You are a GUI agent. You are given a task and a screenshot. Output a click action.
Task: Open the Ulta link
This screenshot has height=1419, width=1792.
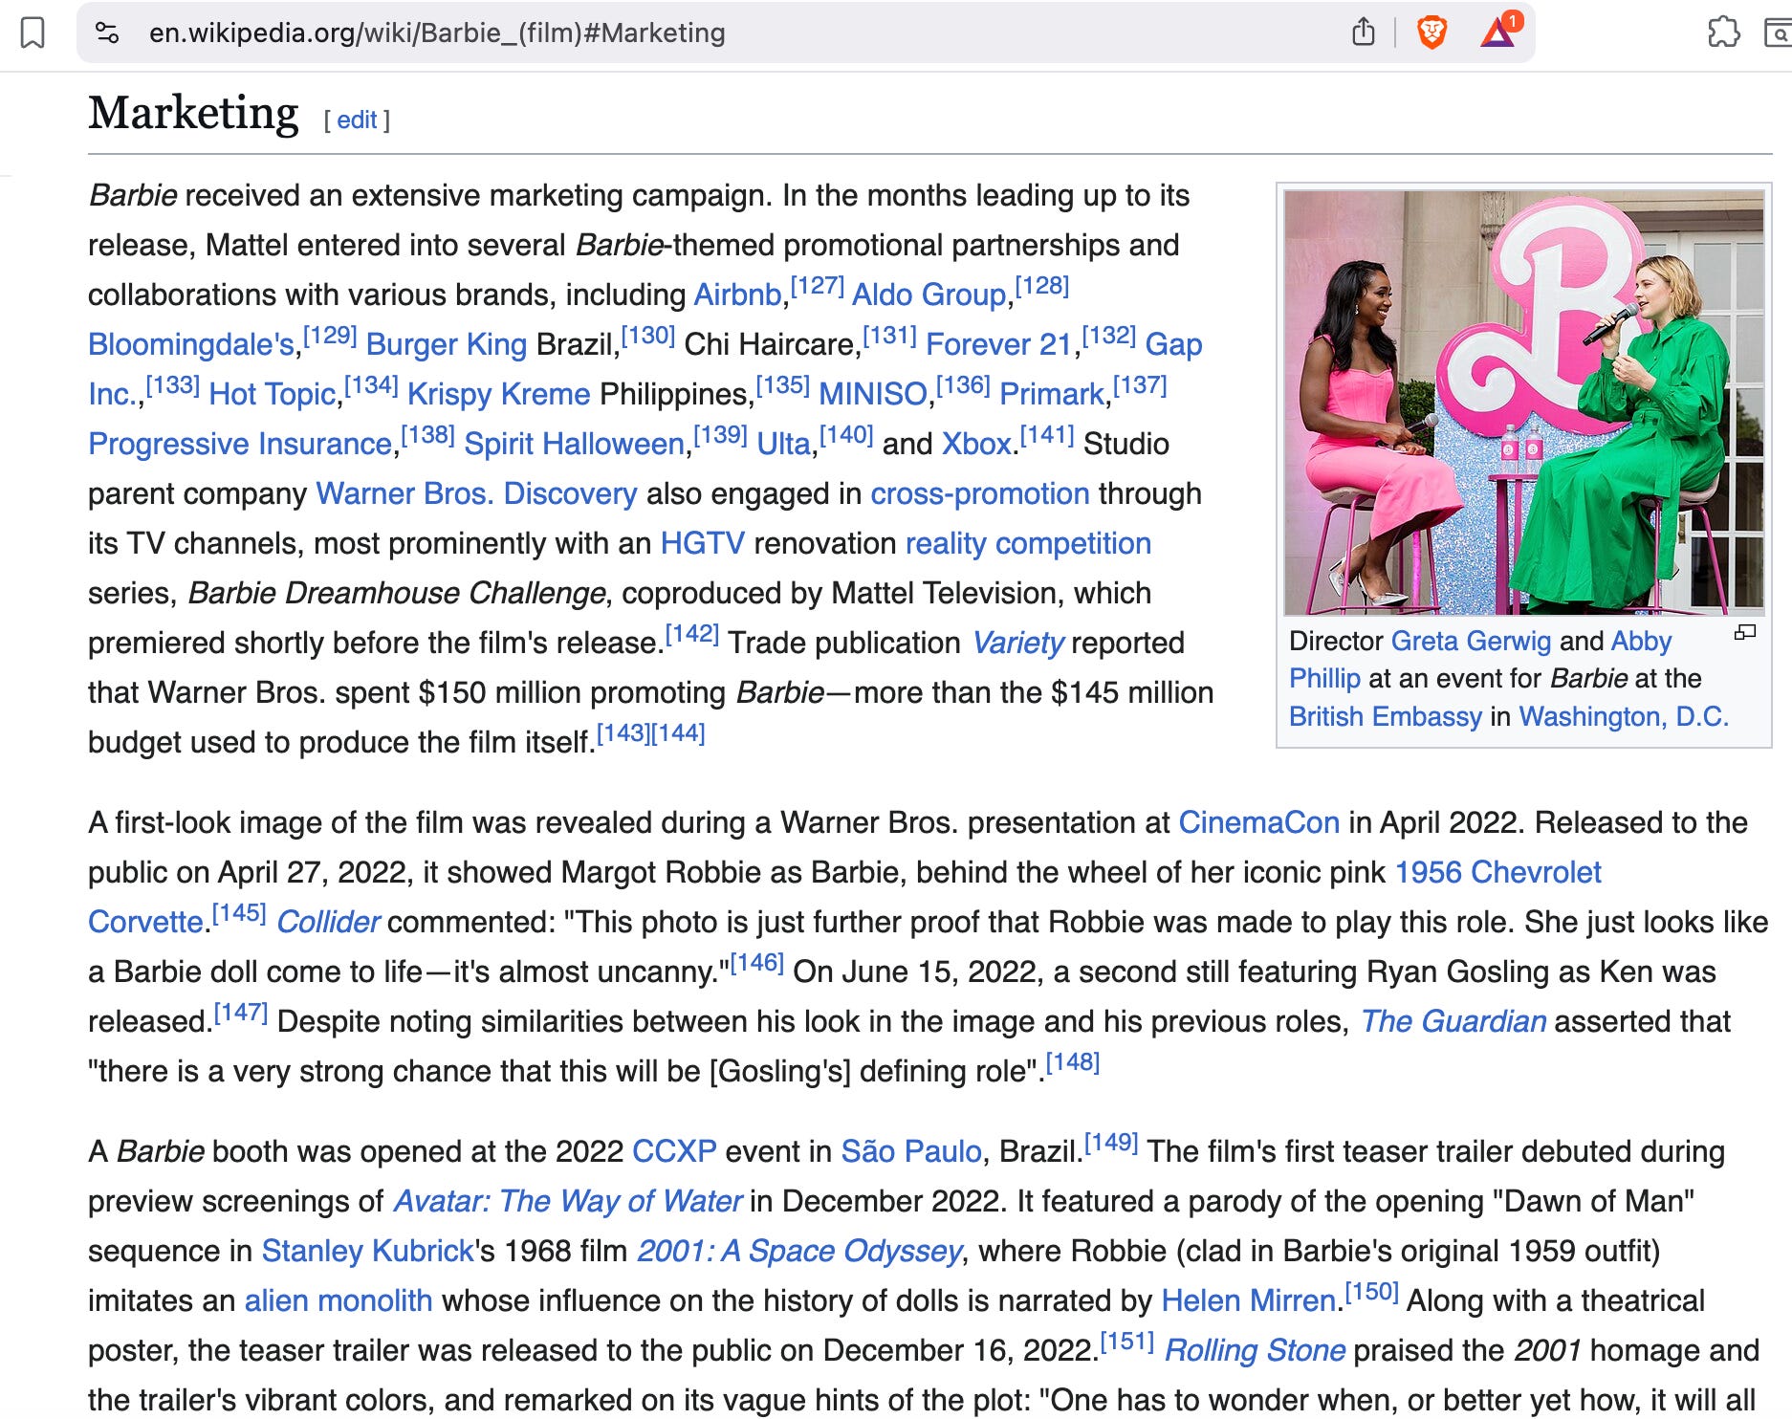tap(783, 444)
